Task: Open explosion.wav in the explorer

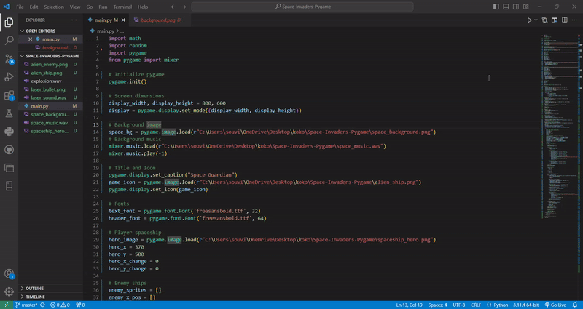Action: 45,81
